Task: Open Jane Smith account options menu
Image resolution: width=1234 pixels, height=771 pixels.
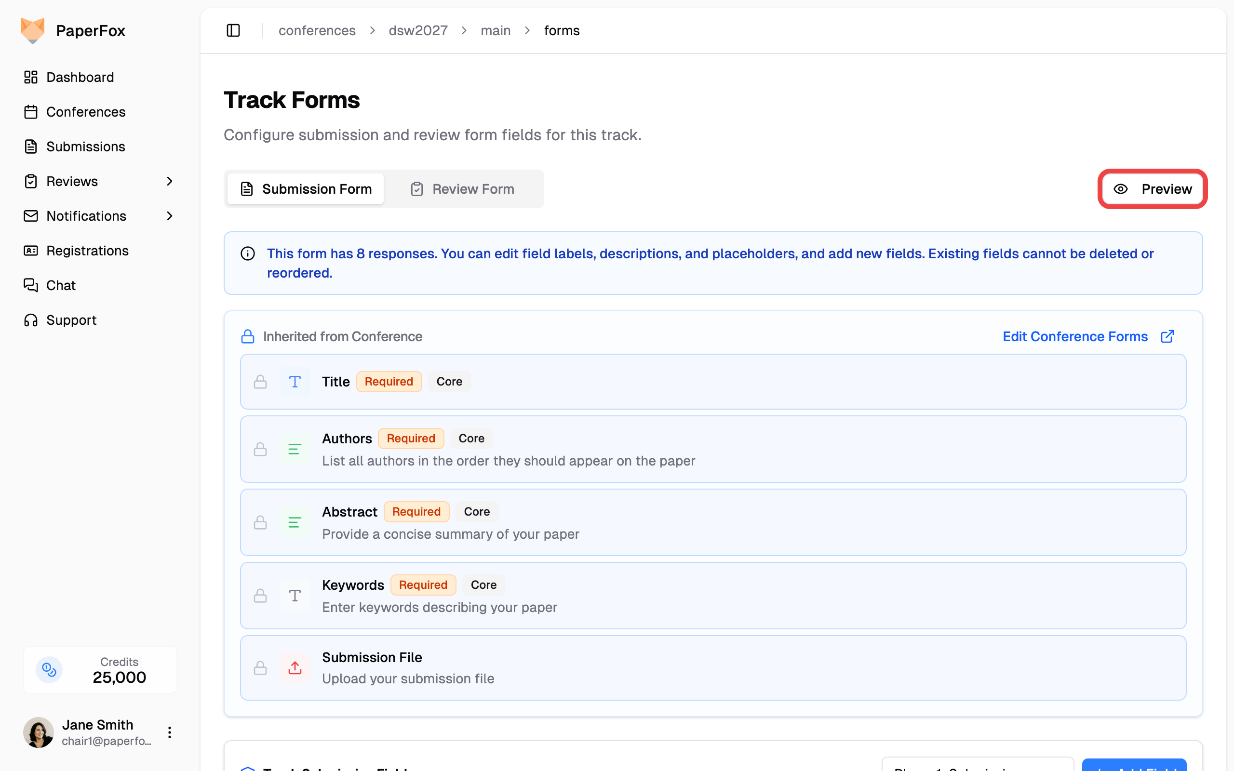Action: point(170,732)
